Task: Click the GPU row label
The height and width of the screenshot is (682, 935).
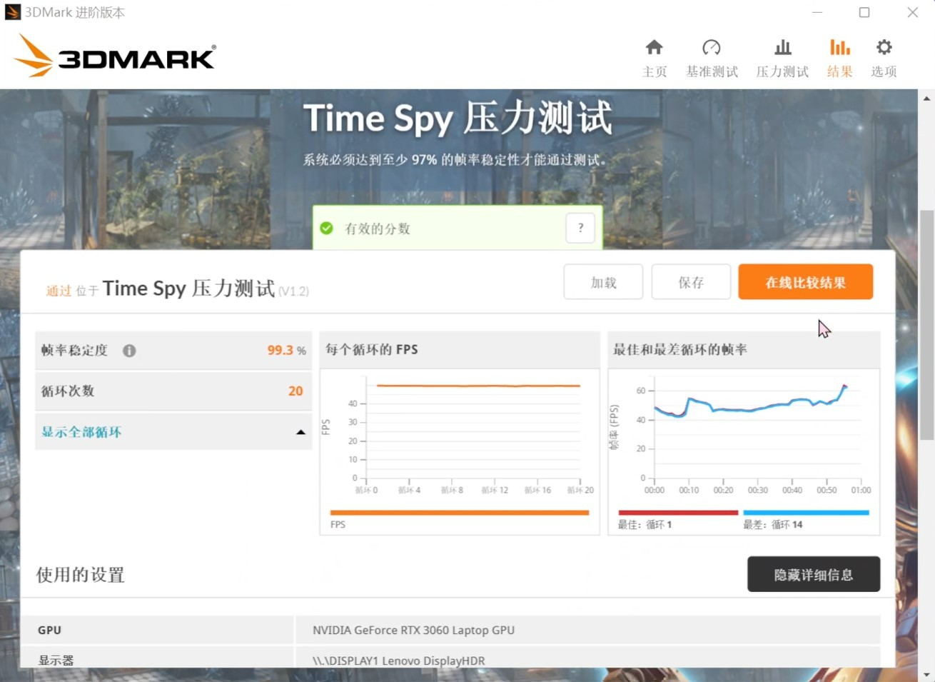Action: click(x=49, y=630)
